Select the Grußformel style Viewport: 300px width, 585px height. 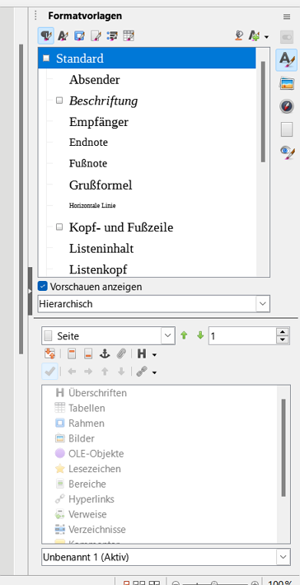pyautogui.click(x=101, y=185)
